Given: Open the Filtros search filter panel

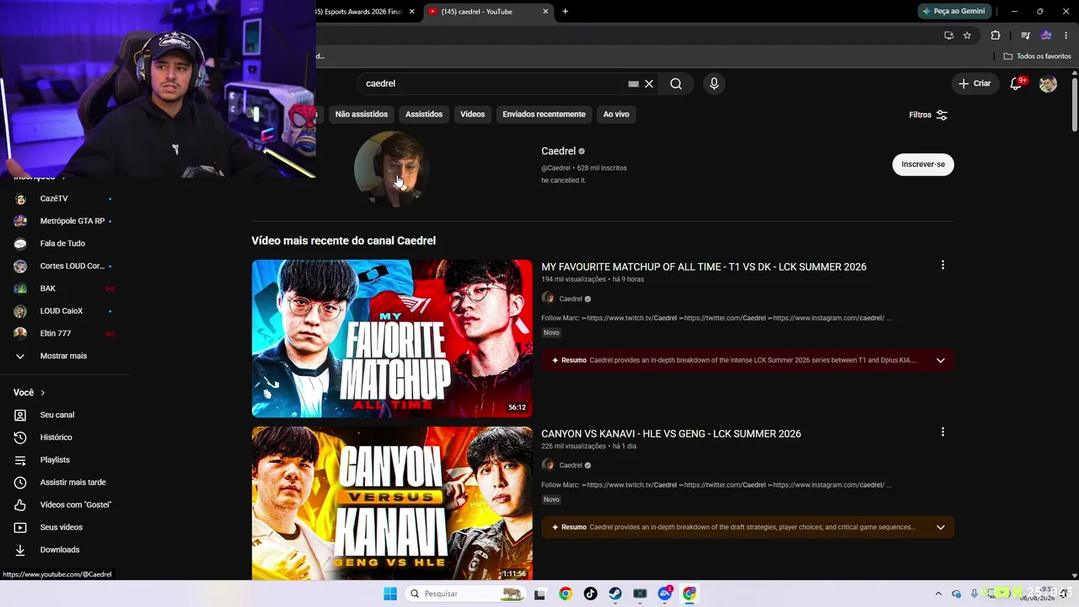Looking at the screenshot, I should coord(928,115).
